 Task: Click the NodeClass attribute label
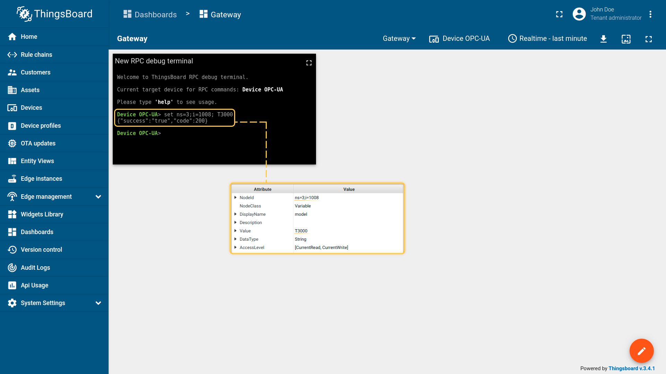250,206
